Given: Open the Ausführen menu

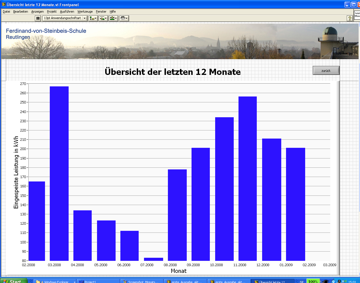Looking at the screenshot, I should 67,11.
